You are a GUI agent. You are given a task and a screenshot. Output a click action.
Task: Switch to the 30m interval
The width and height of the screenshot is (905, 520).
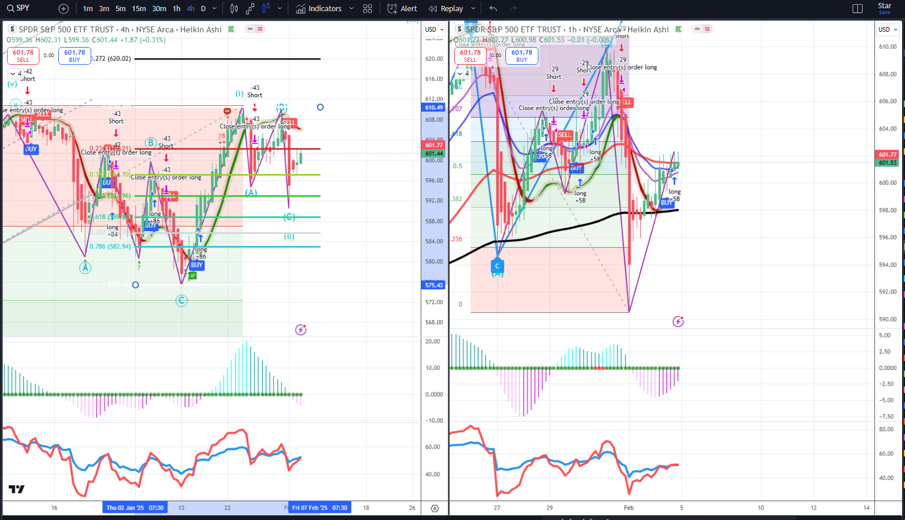(x=159, y=9)
